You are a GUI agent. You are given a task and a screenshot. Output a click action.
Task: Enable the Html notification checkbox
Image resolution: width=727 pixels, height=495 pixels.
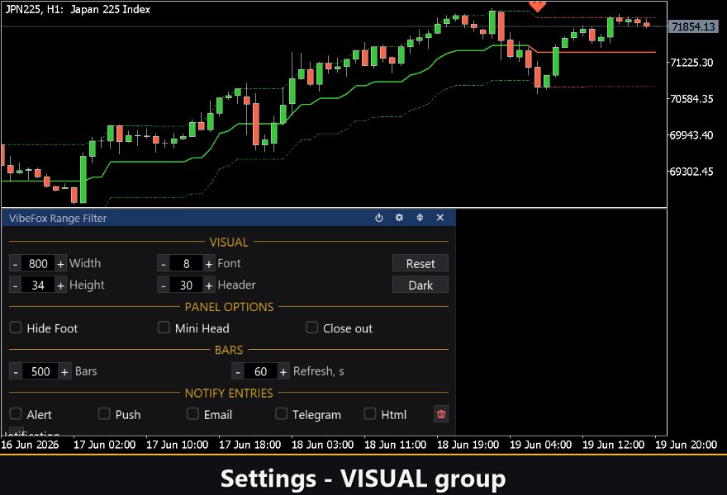point(370,413)
